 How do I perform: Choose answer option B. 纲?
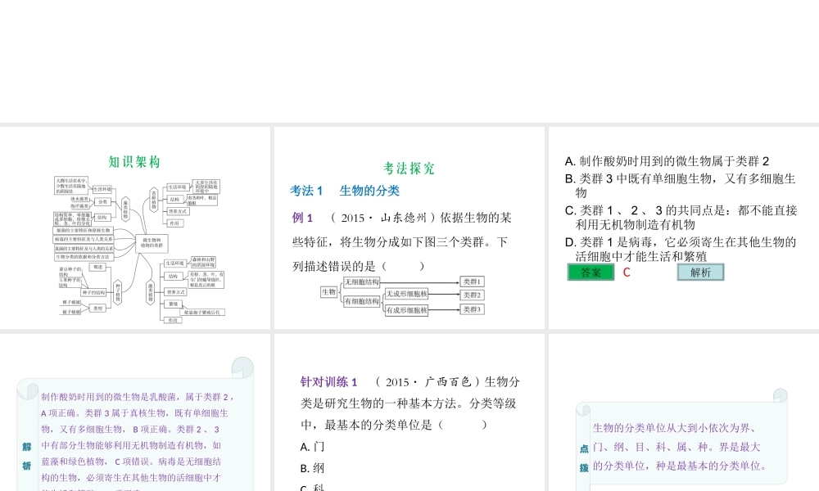313,468
